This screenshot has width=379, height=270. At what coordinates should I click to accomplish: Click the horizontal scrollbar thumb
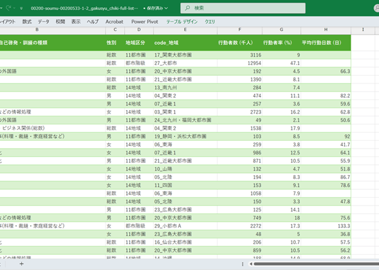tap(316, 264)
